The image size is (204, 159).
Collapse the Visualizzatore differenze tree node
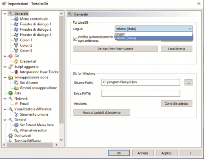(5, 109)
